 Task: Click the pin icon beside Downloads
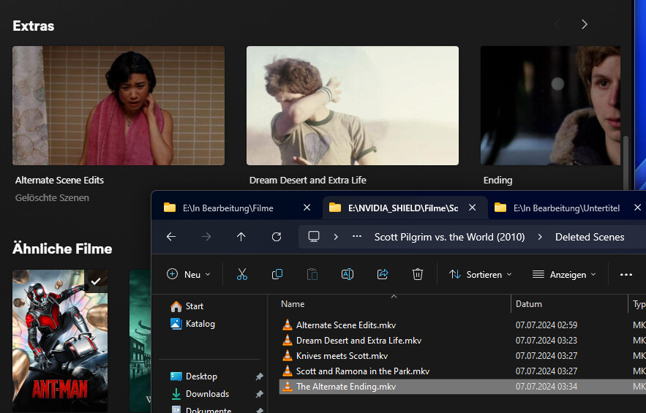(x=259, y=394)
